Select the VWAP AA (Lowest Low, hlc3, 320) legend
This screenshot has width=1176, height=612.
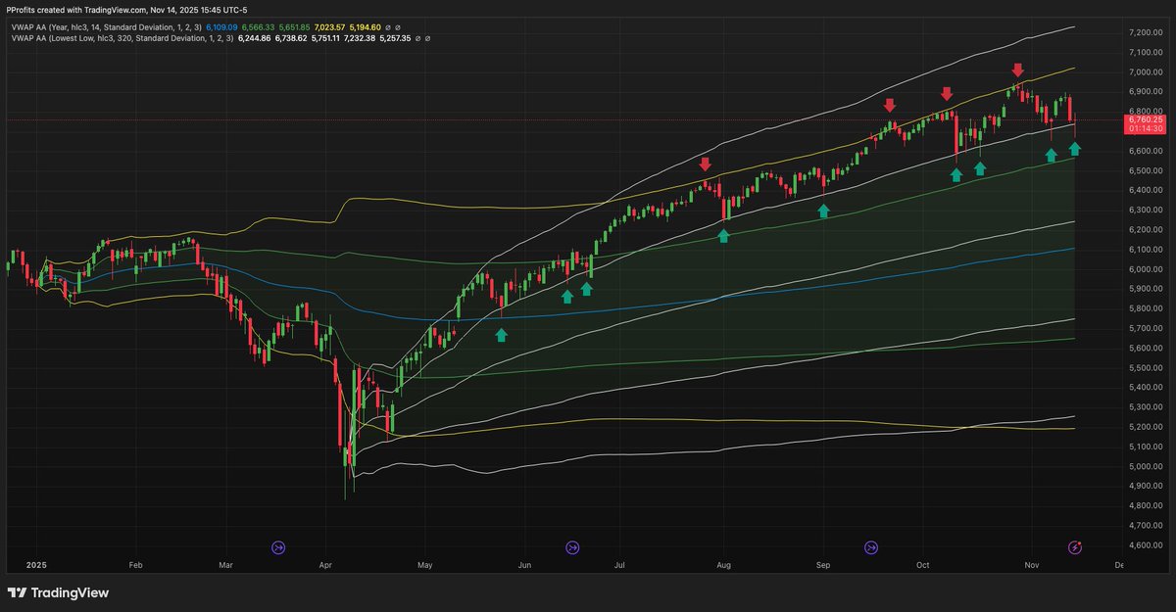122,38
